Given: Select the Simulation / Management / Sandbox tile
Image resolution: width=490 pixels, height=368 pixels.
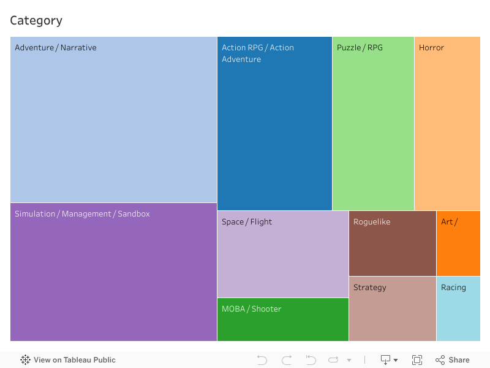Looking at the screenshot, I should [x=113, y=272].
